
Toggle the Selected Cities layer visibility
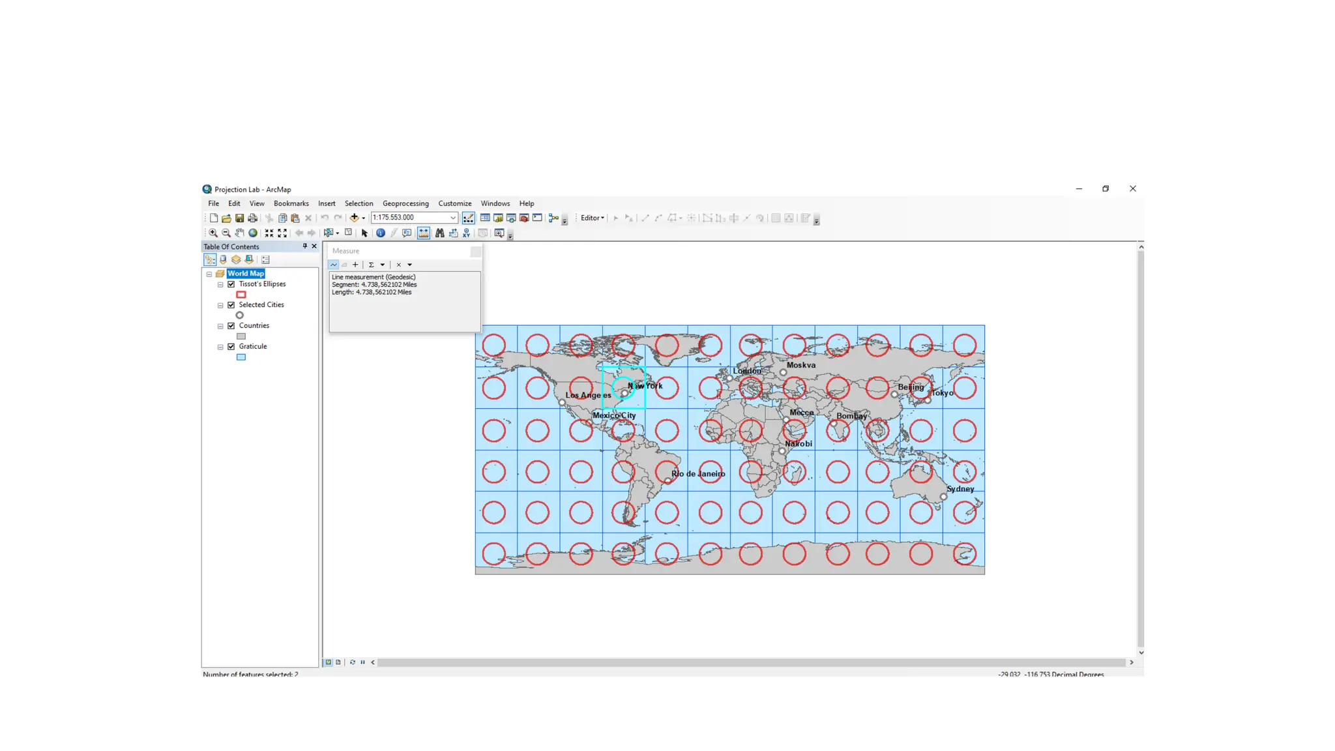coord(231,305)
